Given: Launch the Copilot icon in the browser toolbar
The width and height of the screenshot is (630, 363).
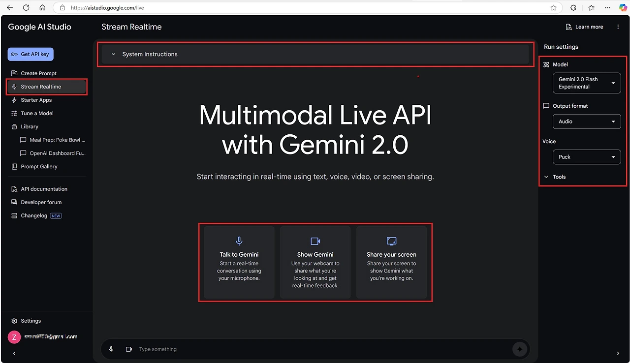Looking at the screenshot, I should 623,8.
